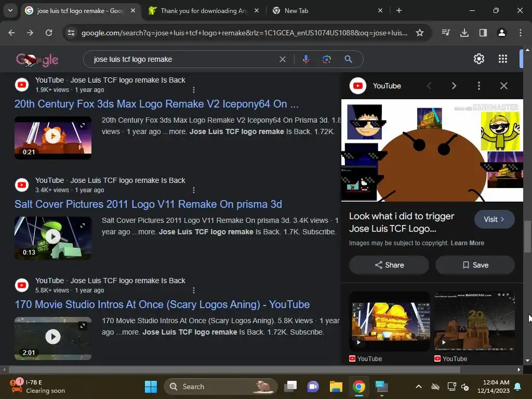Open the clock showing 12:04 AM
The image size is (532, 399).
(494, 387)
